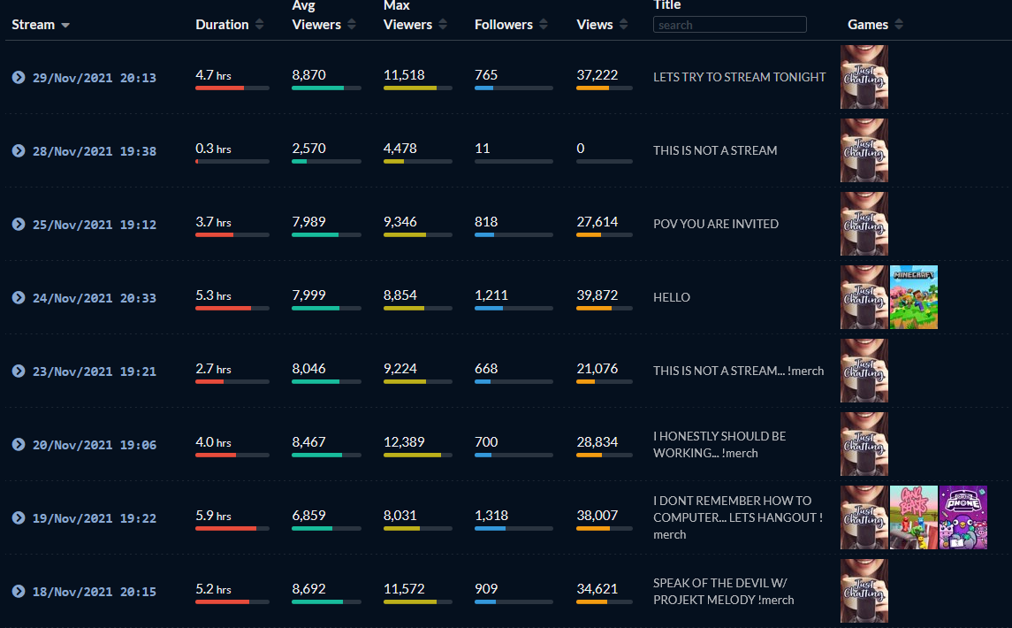Click the Followers column header label
Image resolution: width=1012 pixels, height=628 pixels.
pyautogui.click(x=504, y=25)
